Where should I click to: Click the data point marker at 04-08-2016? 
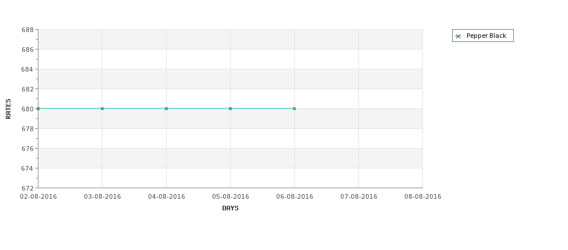pyautogui.click(x=166, y=109)
